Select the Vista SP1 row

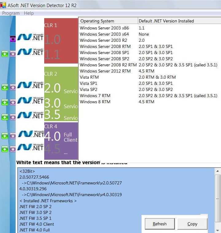(x=149, y=83)
